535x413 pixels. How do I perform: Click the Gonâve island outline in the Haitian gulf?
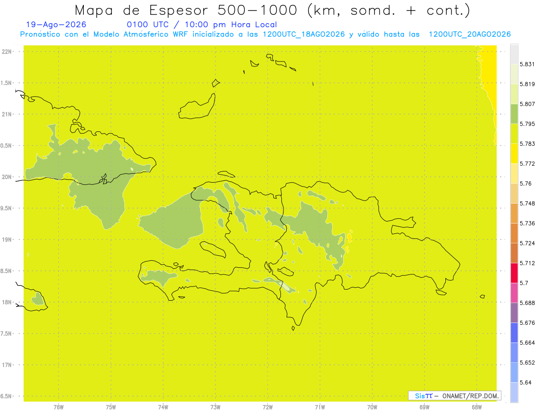(213, 249)
